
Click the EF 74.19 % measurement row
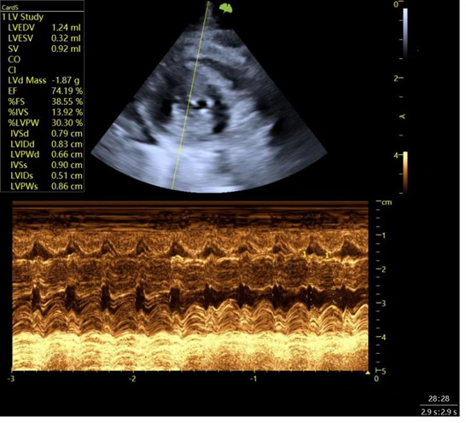[45, 92]
